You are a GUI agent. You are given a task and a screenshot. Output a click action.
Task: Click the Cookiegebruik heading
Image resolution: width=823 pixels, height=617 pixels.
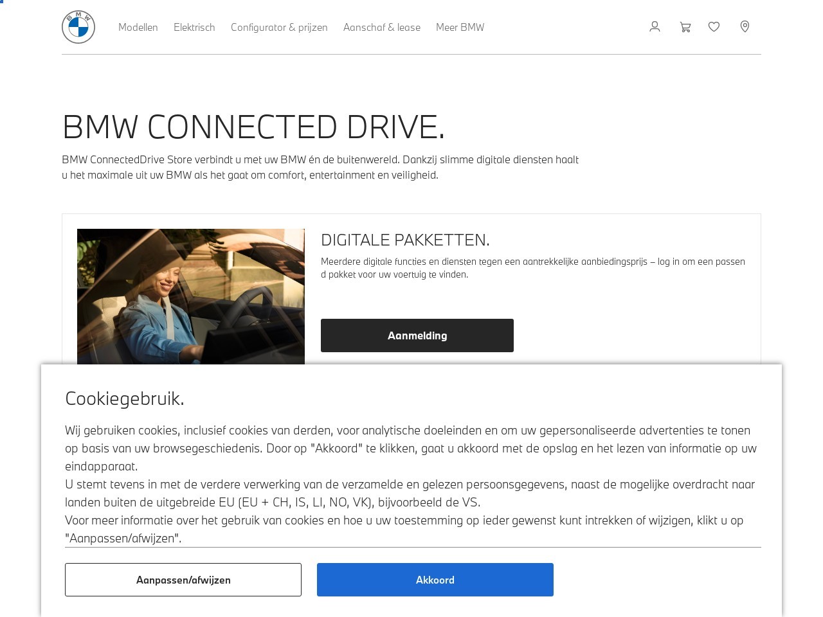[125, 398]
